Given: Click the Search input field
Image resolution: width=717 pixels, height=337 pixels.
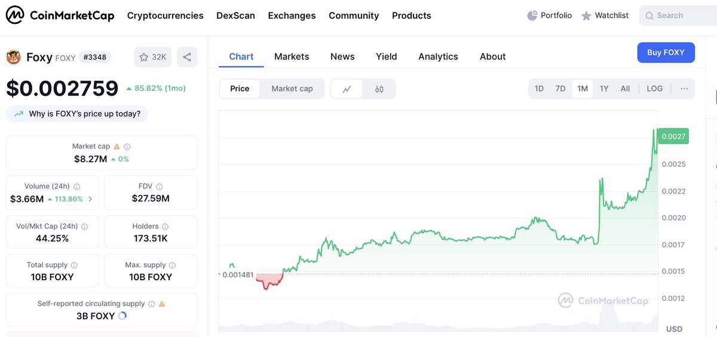Looking at the screenshot, I should 678,16.
